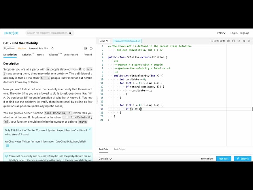Click the editor vertical scrollbar marker
This screenshot has height=190, width=253.
point(252,109)
